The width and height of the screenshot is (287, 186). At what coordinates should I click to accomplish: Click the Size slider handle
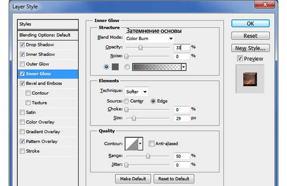(x=134, y=118)
